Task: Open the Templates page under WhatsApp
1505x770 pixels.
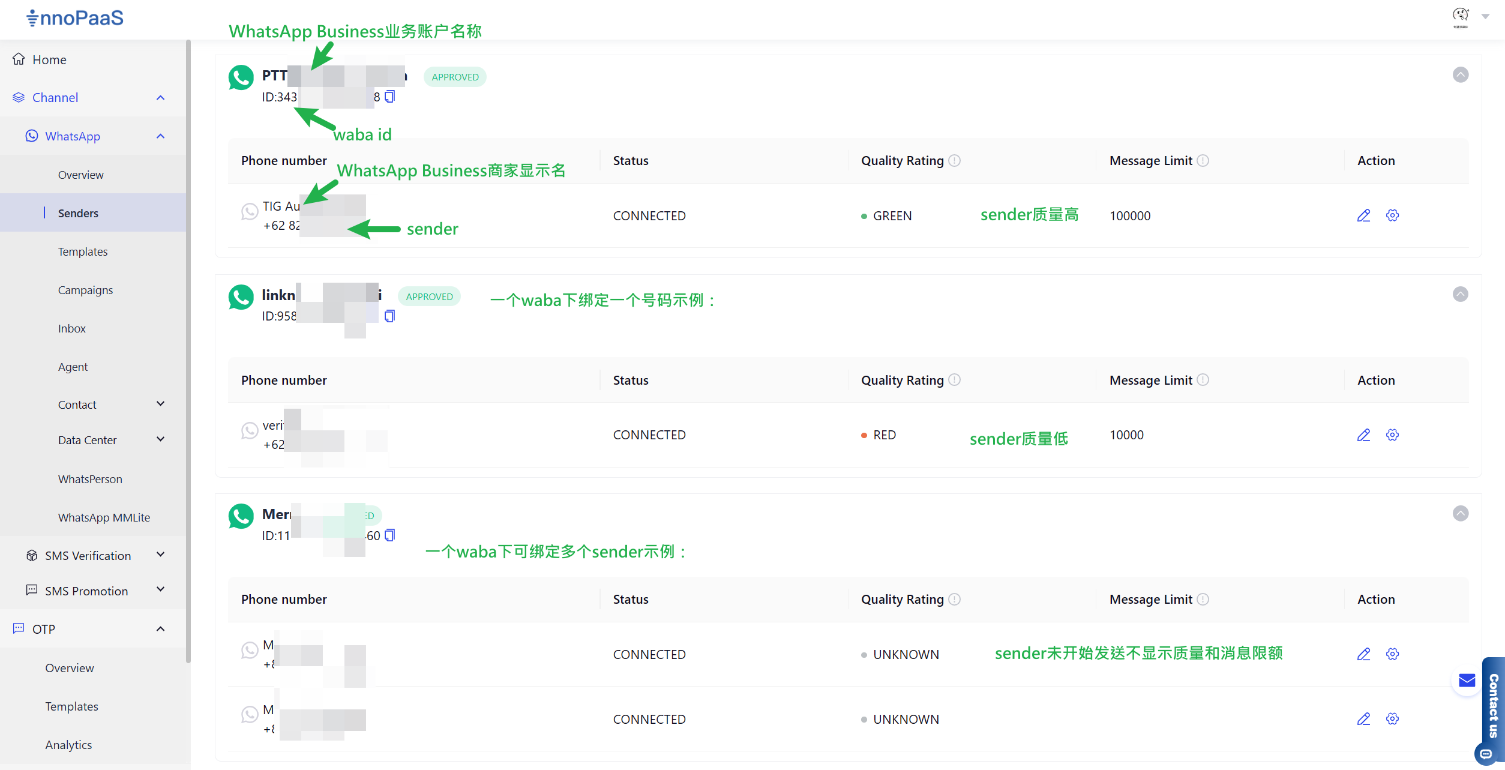Action: 83,251
